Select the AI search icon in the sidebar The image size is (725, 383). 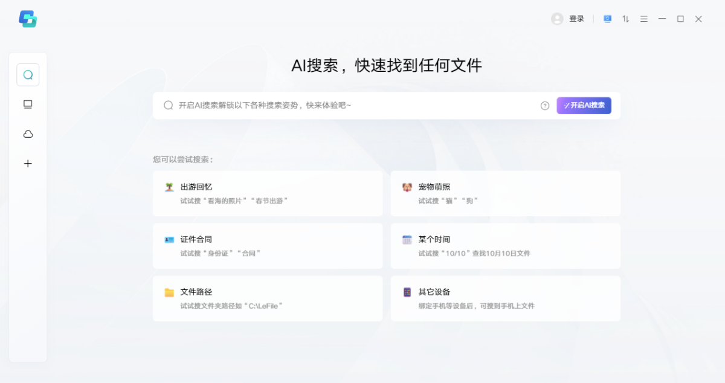tap(27, 74)
